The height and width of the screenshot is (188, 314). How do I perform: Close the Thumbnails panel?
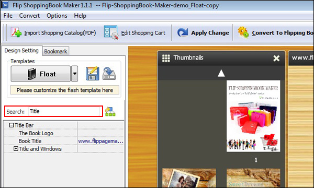coord(276,58)
